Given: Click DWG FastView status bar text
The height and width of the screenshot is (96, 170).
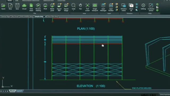Looking at the screenshot, I should pos(165,95).
